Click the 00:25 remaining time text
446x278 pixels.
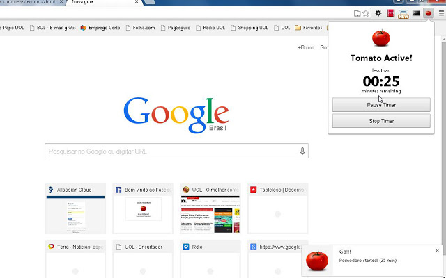[381, 81]
